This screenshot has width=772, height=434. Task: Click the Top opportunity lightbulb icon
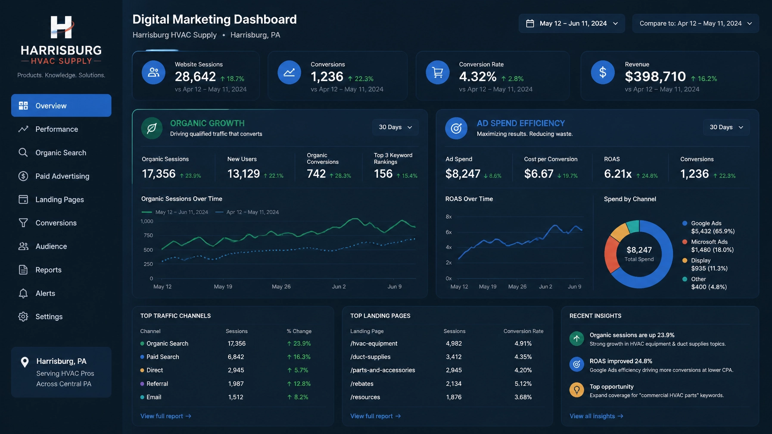tap(576, 390)
